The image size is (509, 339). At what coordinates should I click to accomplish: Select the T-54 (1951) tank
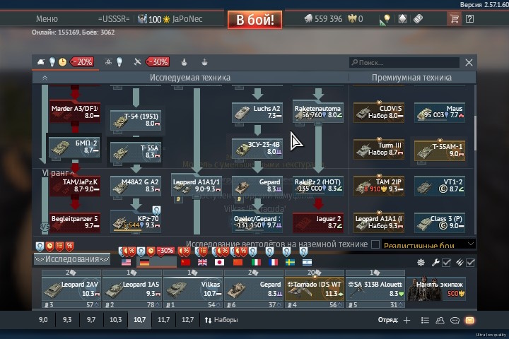(135, 119)
